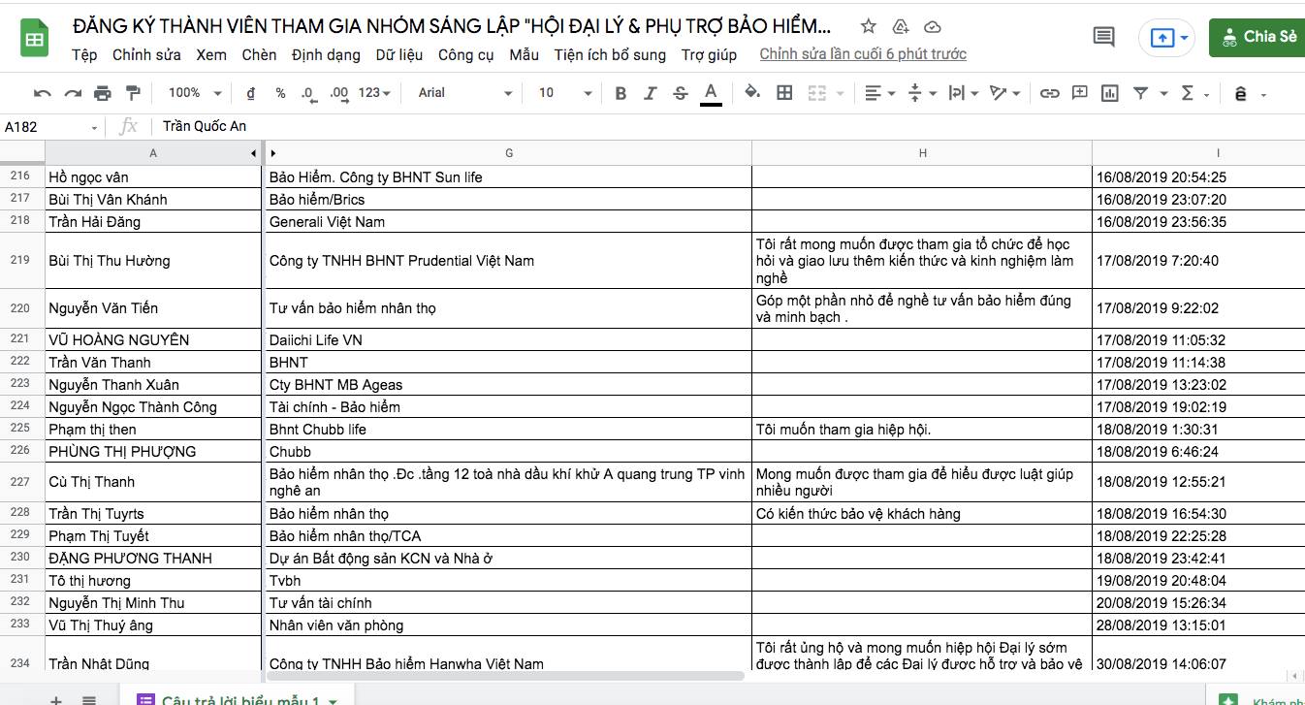Screen dimensions: 1305x705
Task: Open the Xem menu
Action: 211,54
